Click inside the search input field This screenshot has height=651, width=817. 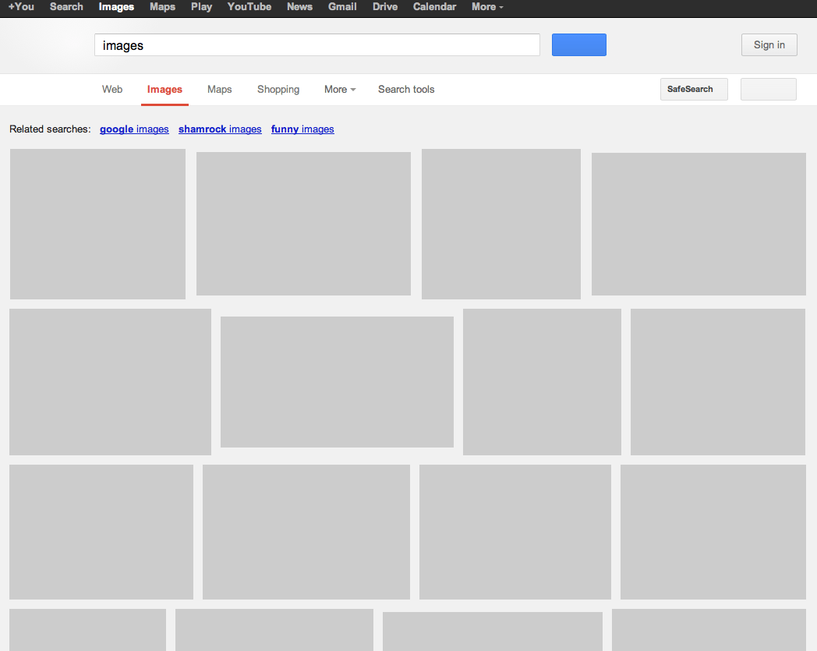(x=316, y=44)
